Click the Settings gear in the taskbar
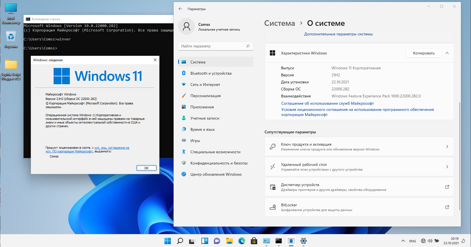Screen dimensions: 471x247 coord(303,241)
